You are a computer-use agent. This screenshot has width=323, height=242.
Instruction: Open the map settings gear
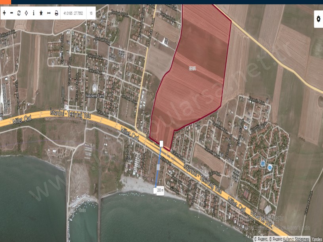[318, 19]
